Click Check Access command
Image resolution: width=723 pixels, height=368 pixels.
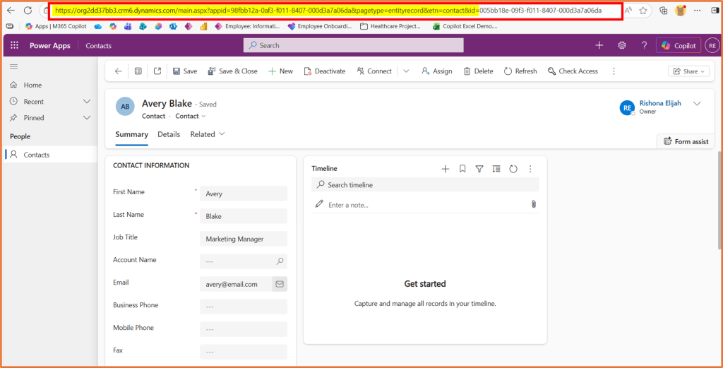573,71
